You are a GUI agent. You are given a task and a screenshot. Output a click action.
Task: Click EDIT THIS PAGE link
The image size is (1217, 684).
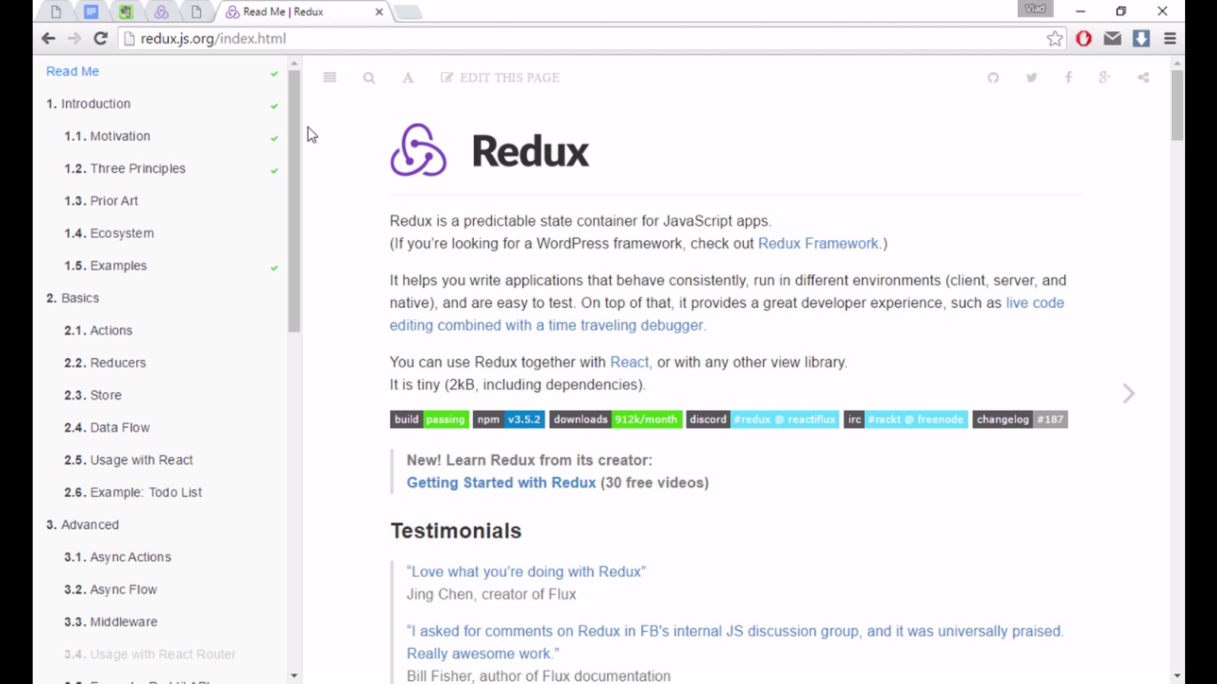click(x=500, y=78)
